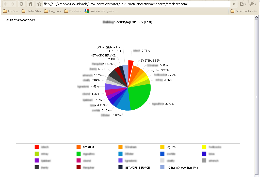Viewport: 260px width, 177px height.
Task: Reload the page with the refresh icon
Action: (x=22, y=4)
